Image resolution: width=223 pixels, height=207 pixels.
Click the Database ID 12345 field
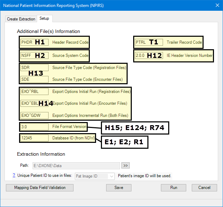pyautogui.click(x=34, y=138)
